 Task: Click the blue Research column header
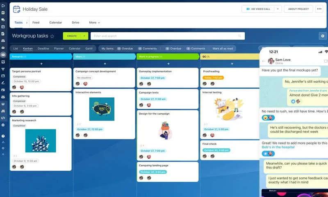41,57
